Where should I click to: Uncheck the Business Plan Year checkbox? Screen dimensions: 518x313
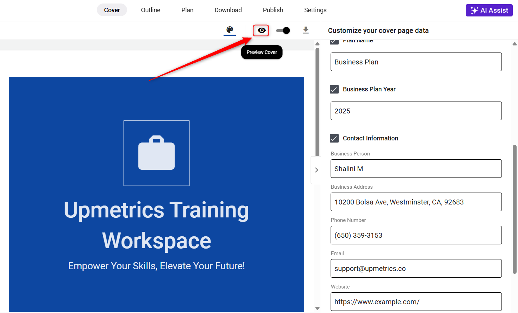tap(334, 89)
